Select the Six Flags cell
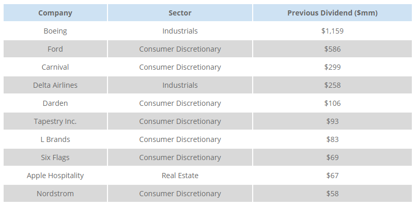The height and width of the screenshot is (206, 417). click(x=55, y=157)
